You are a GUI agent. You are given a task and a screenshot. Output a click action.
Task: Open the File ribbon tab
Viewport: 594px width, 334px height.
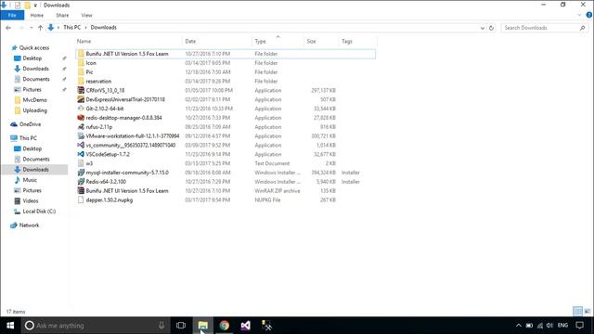(x=12, y=15)
